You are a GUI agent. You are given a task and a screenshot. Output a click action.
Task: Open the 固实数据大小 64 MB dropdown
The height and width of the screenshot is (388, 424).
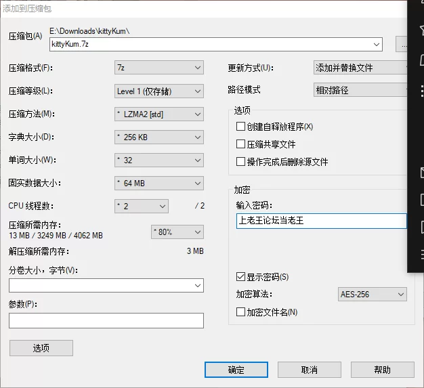tap(159, 184)
